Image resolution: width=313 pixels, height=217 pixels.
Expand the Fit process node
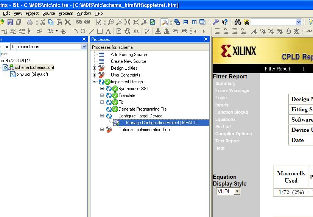102,102
